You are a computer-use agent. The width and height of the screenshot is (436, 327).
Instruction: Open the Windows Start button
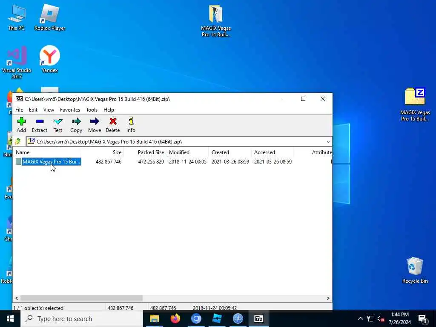(10, 318)
